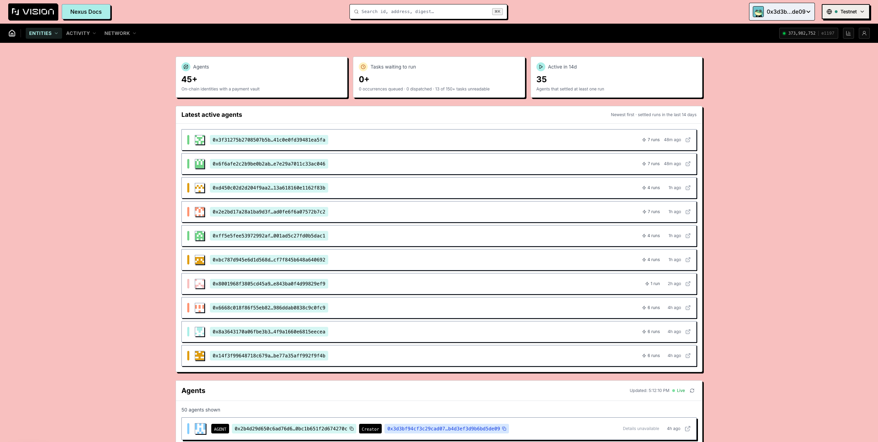
Task: Click '1 run' on agent 0x8001968f row
Action: 652,284
